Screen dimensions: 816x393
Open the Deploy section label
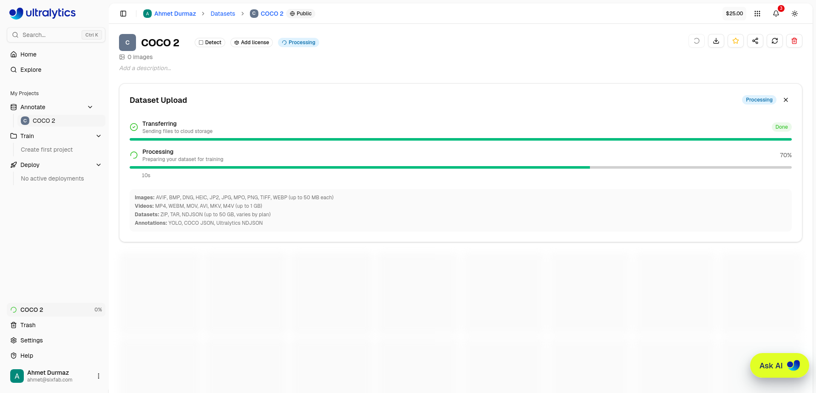(x=30, y=165)
